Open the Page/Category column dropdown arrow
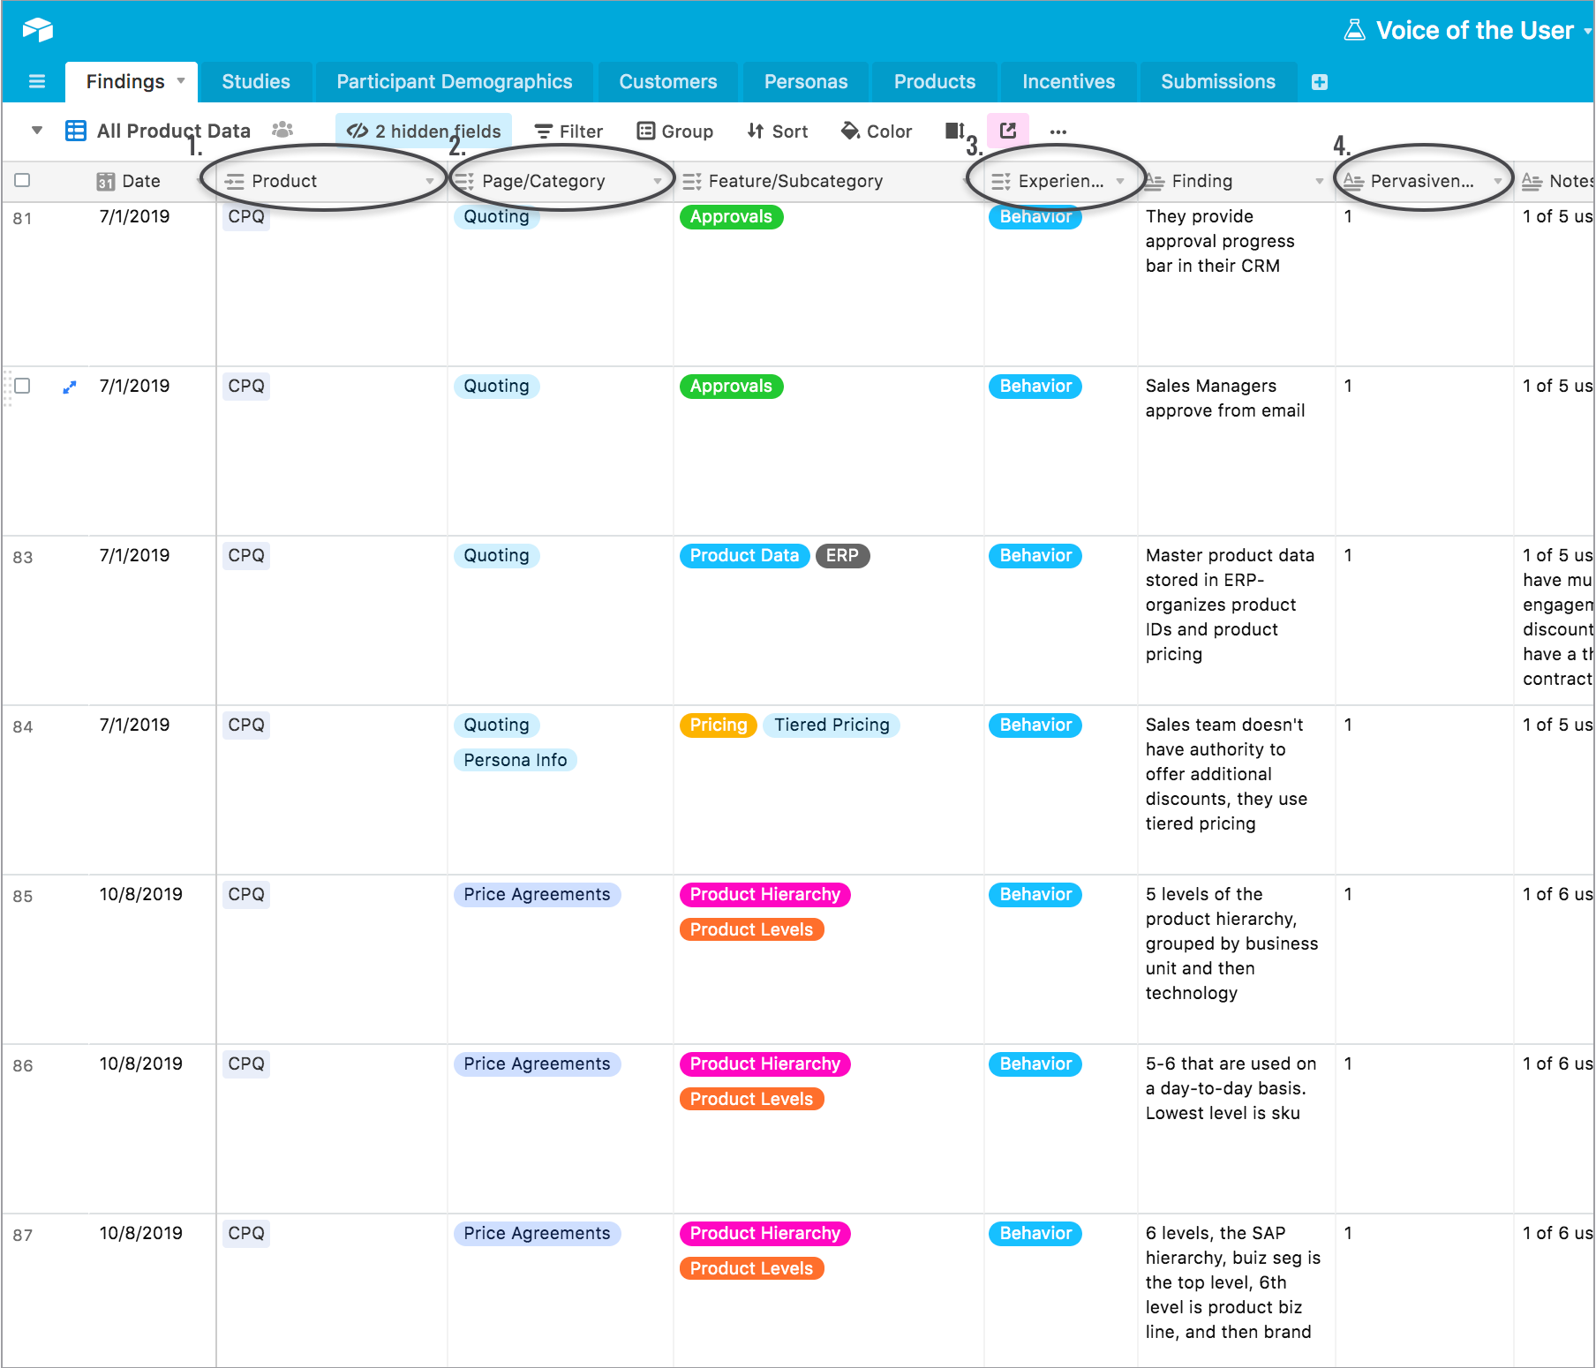This screenshot has width=1596, height=1368. point(658,182)
